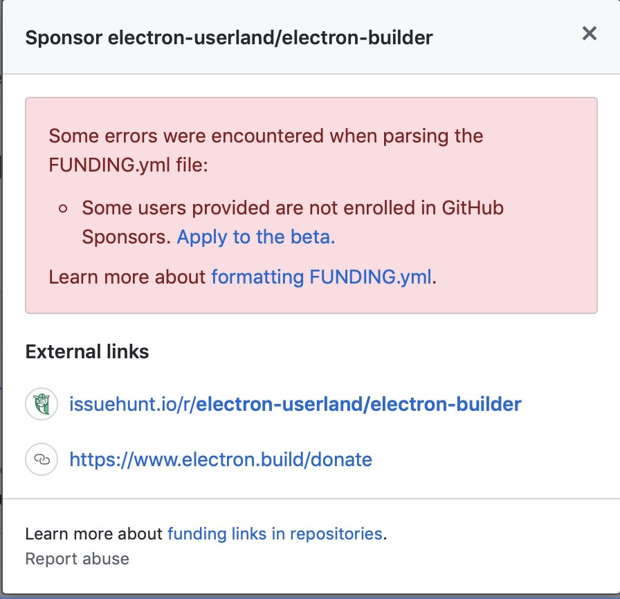Open the formatting FUNDING.yml link
620x599 pixels.
(x=321, y=277)
